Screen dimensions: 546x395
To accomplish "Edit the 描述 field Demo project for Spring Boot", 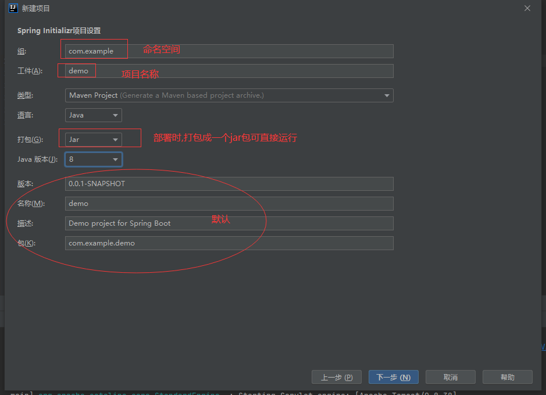I will [x=229, y=223].
